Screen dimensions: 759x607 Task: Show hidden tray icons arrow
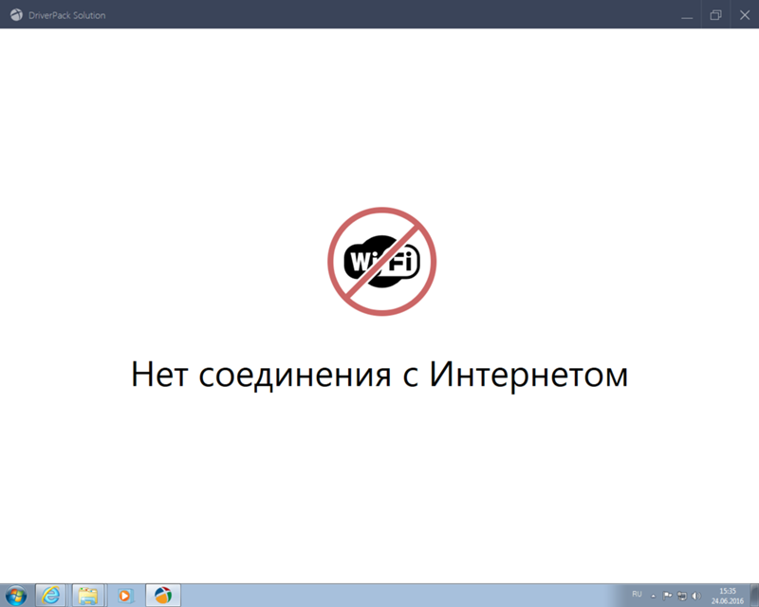(653, 596)
